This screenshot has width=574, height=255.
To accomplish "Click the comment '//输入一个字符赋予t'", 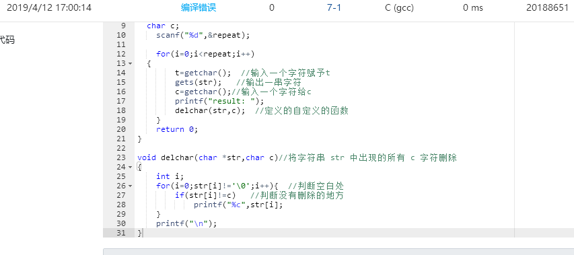I will [x=285, y=73].
